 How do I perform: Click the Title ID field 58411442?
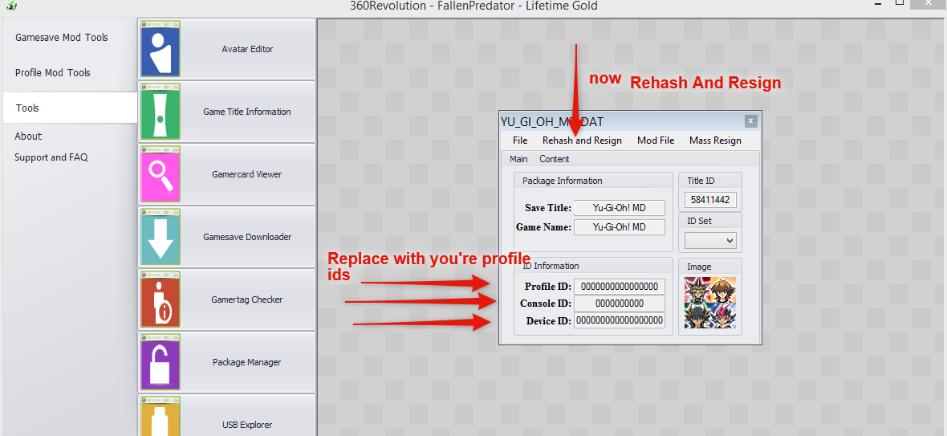(710, 201)
